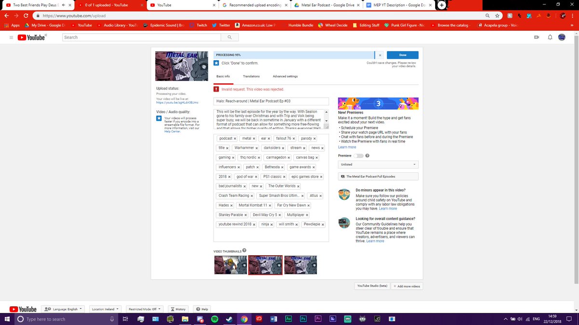This screenshot has width=579, height=325.
Task: Open the video URL link under Upload status
Action: coord(177,103)
